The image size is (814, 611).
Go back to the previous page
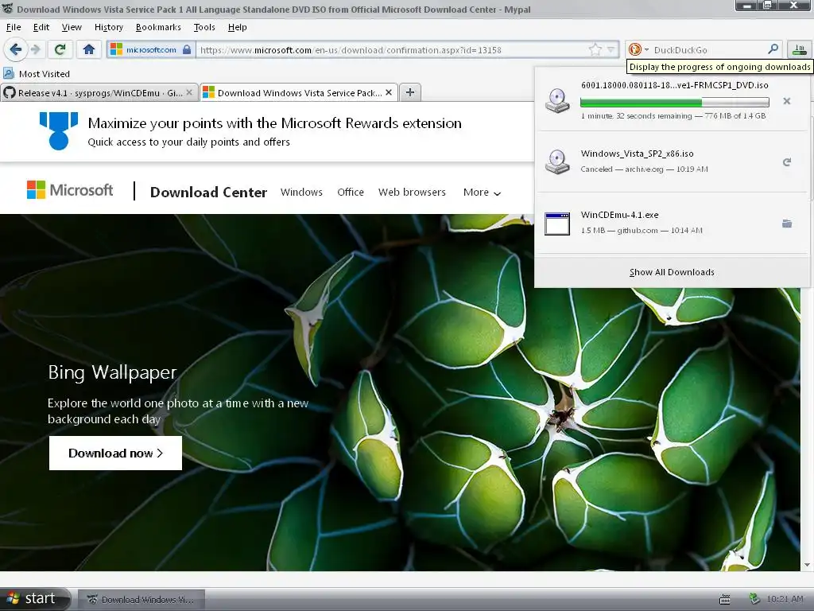(x=15, y=49)
